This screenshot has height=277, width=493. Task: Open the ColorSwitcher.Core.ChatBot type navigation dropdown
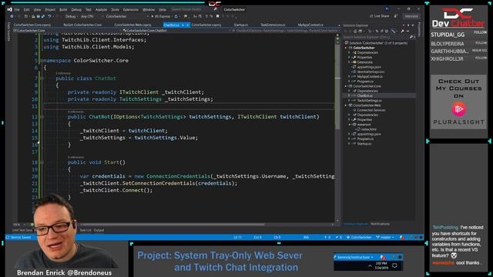click(176, 31)
